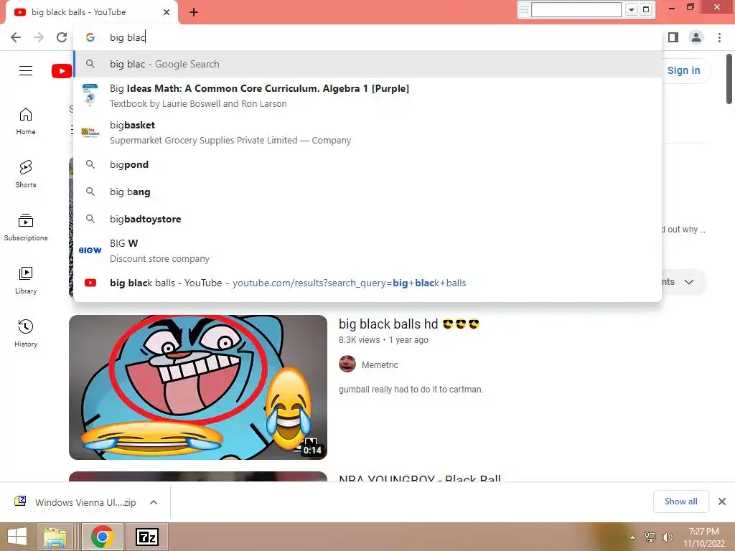Image resolution: width=735 pixels, height=551 pixels.
Task: Close the 'big black balls - YouTube' tab
Action: point(167,12)
